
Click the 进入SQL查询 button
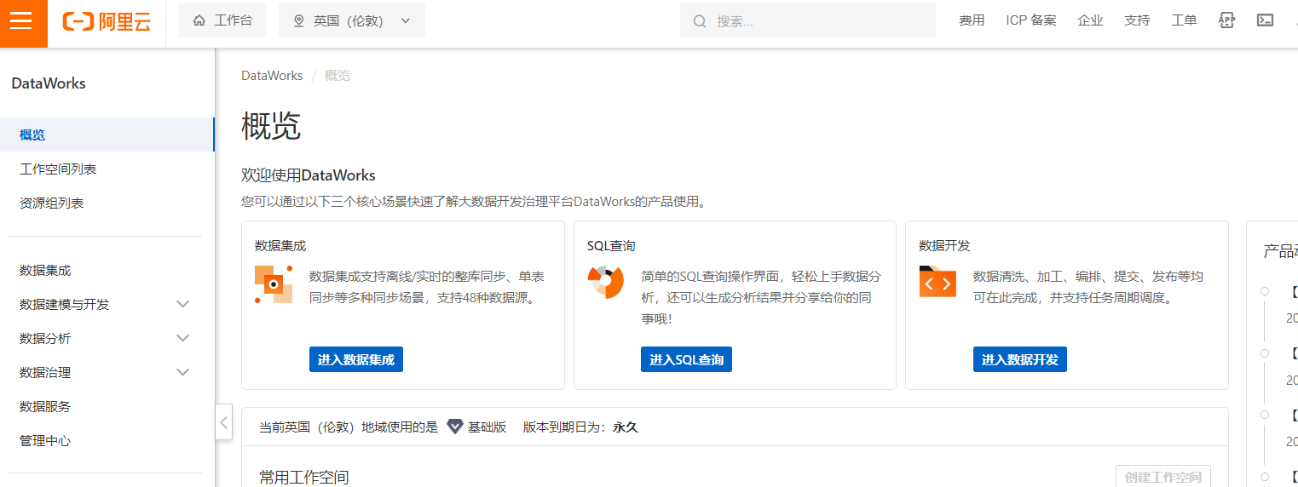[x=686, y=359]
